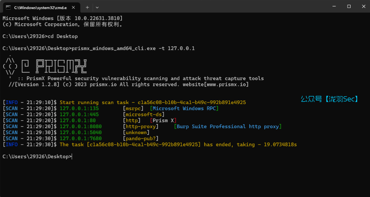The image size is (370, 197).
Task: Click the scan task ID in start message
Action: click(192, 102)
